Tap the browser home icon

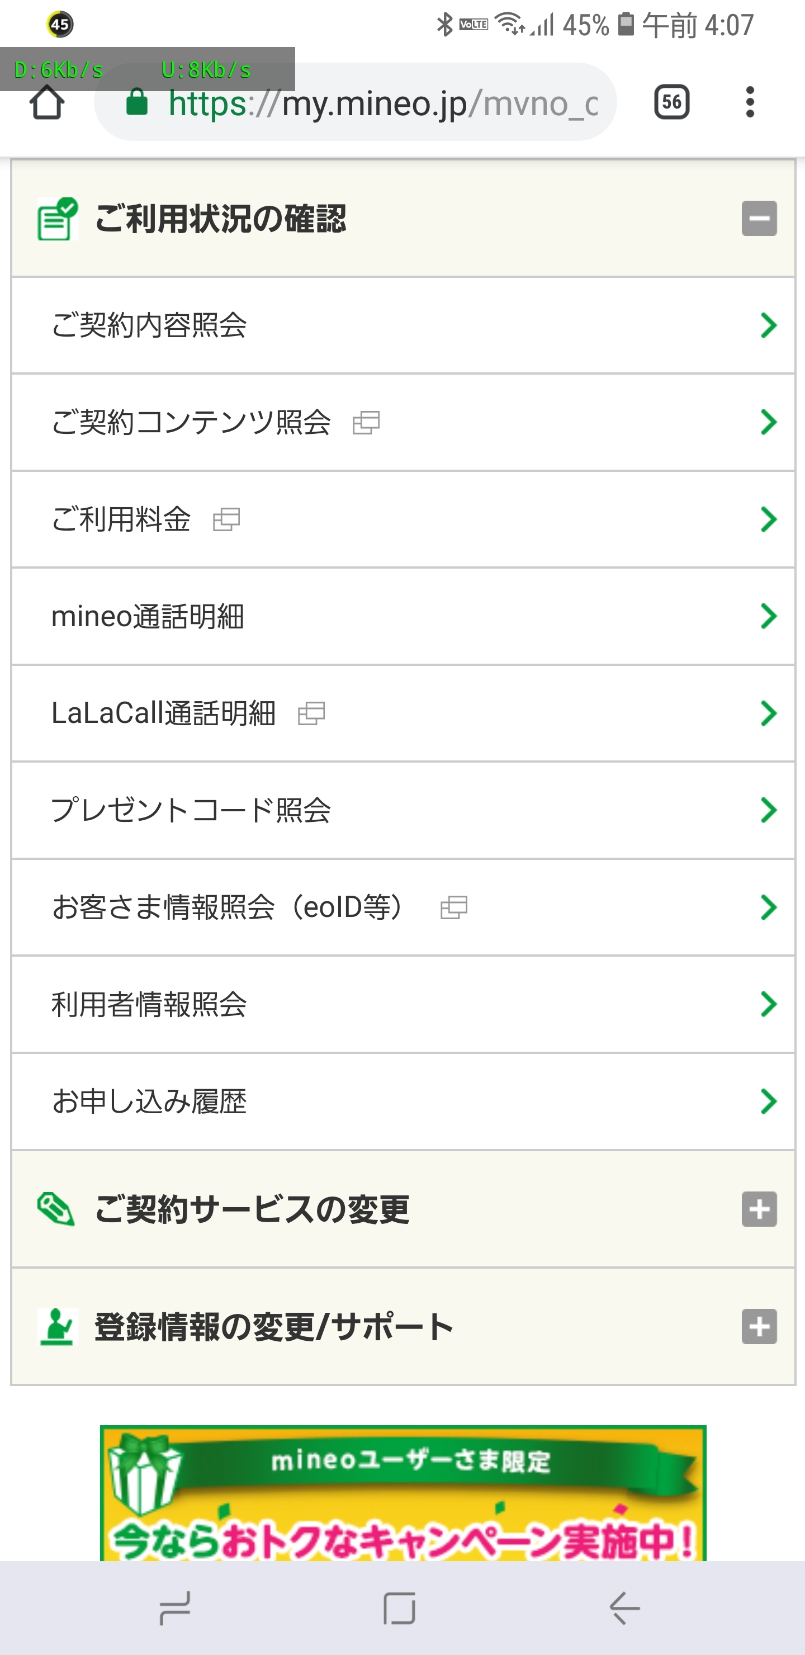click(47, 103)
